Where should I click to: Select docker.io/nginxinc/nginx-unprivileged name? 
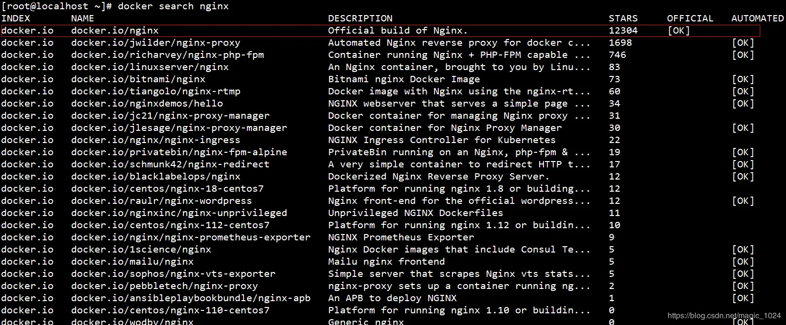[179, 213]
